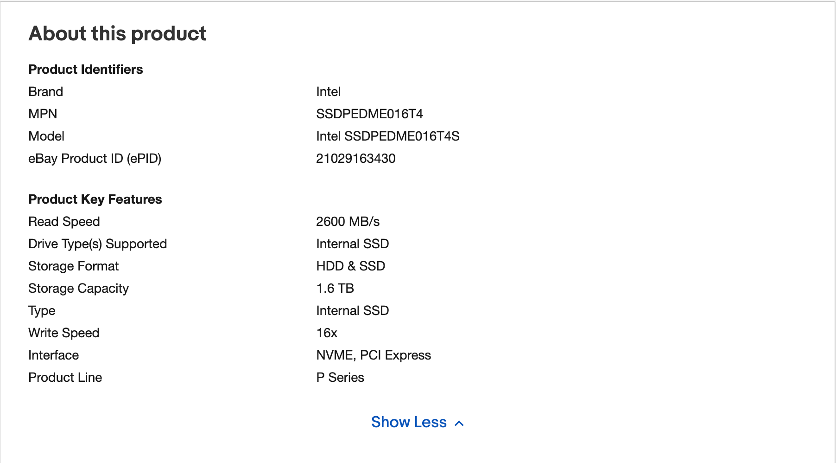Click the model value Intel SSDPEDME016T4S
The width and height of the screenshot is (836, 463).
[x=387, y=136]
